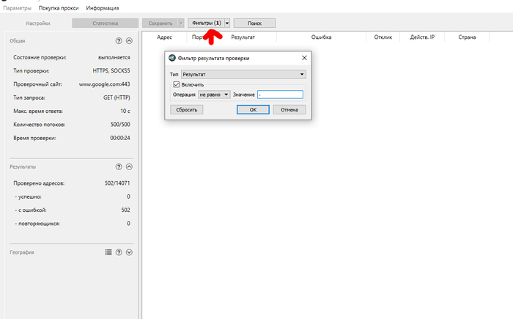Collapse the Общая section

[x=129, y=41]
